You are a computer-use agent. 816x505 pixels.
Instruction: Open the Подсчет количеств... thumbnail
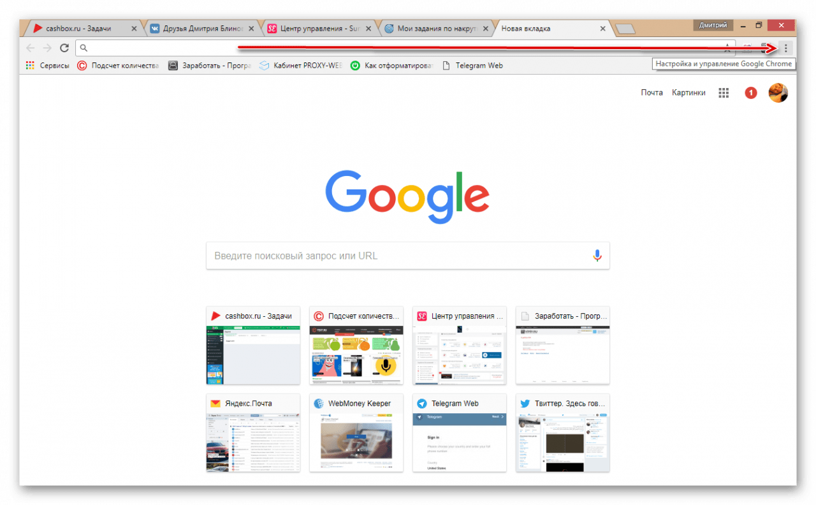point(356,346)
